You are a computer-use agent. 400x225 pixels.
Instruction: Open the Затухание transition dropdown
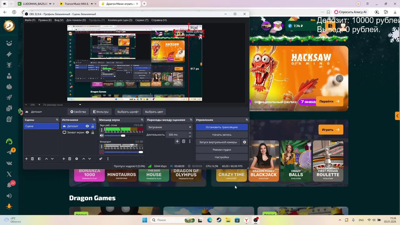point(169,127)
